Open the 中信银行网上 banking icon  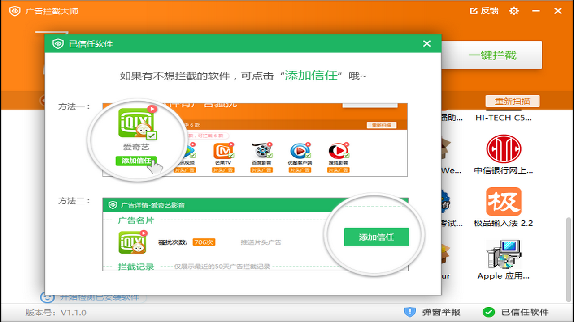point(504,149)
